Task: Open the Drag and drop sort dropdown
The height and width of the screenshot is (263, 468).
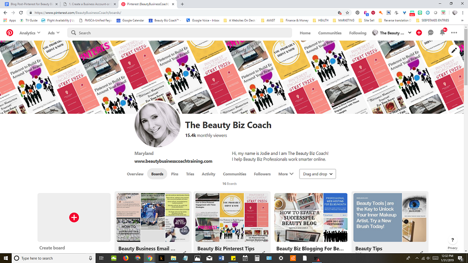Action: tap(318, 174)
